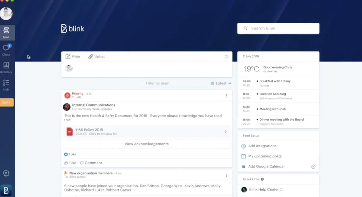
Task: Open the H&S Policy 2019 file chevron
Action: tap(225, 132)
